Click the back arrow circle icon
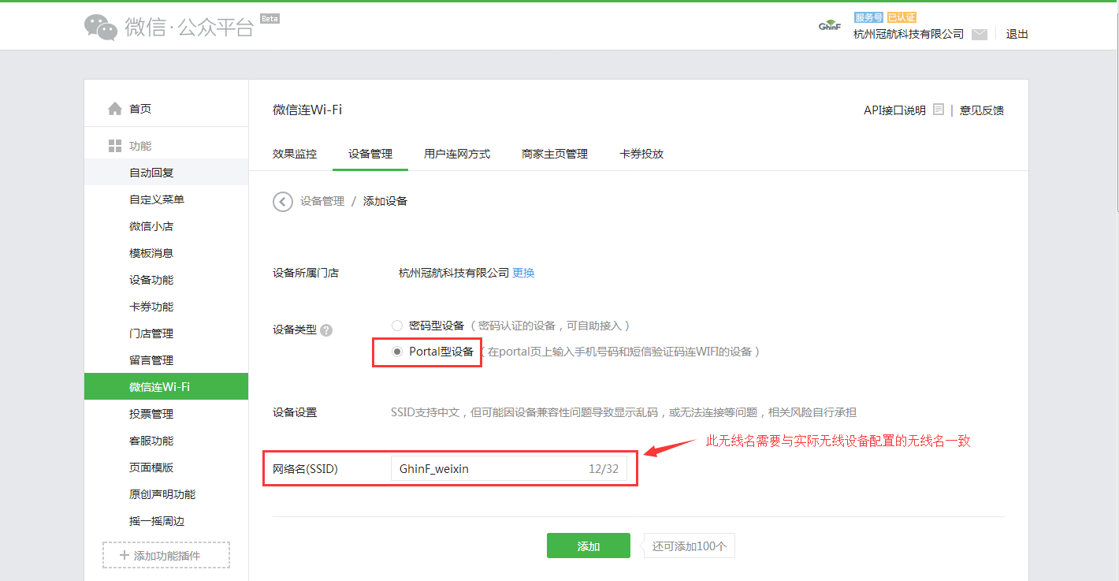Screen dimensions: 1119x581 pyautogui.click(x=282, y=202)
